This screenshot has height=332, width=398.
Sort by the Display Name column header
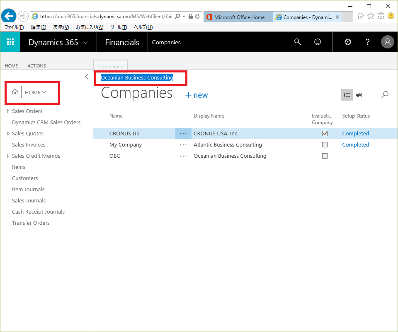coord(209,116)
